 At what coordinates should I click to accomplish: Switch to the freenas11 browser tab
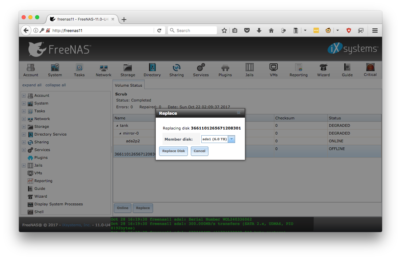(x=83, y=19)
